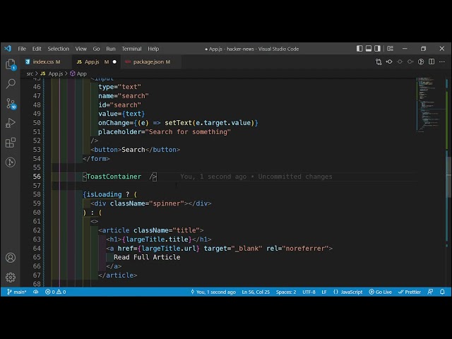Open the Source Control view
The image size is (452, 339).
(11, 103)
